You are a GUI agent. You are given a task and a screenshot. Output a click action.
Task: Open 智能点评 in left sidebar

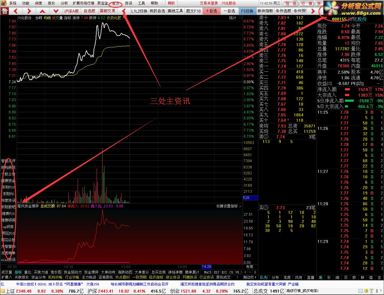click(x=8, y=161)
